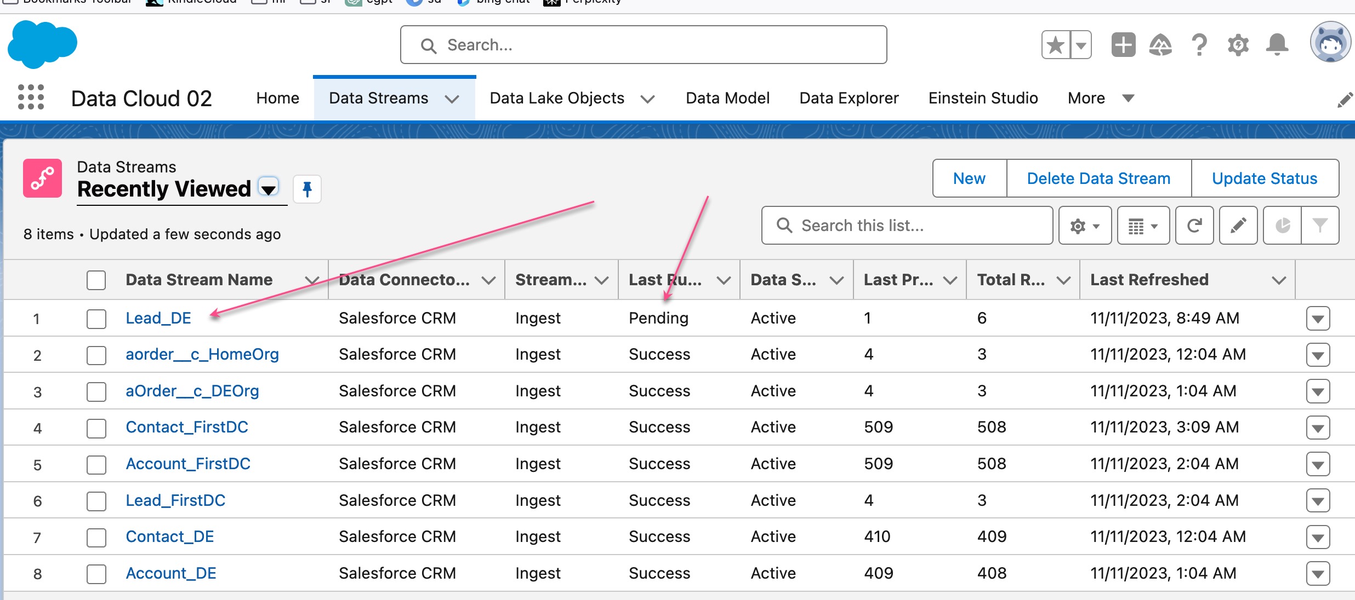Sort by the Total R... column header
This screenshot has height=600, width=1355.
pos(1011,280)
